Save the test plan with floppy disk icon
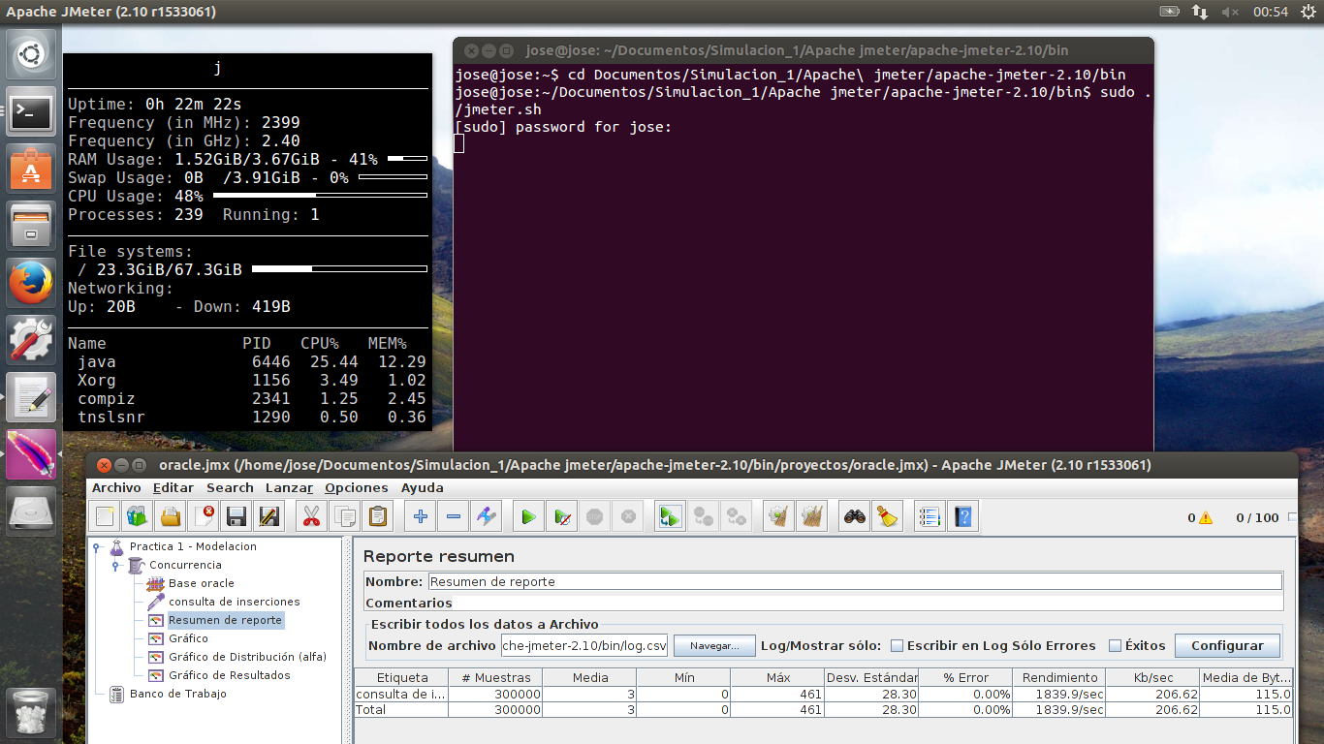Screen dimensions: 1324x744 tap(236, 516)
